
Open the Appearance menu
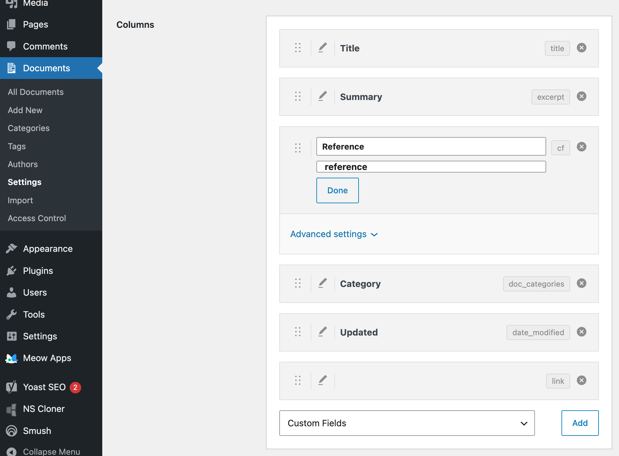(51, 249)
